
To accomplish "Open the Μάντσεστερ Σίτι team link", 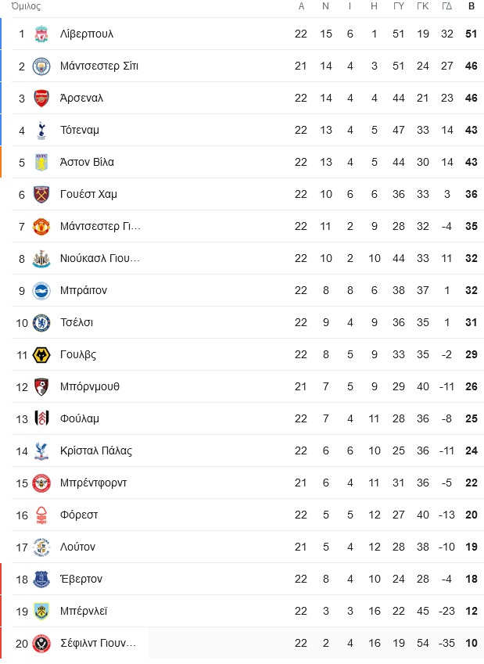I will point(99,66).
